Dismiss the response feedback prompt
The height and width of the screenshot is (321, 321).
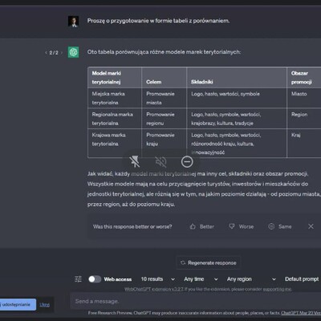click(311, 226)
